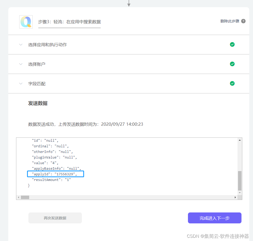
Task: Click the horizontal scrollbar thumb
Action: coord(25,197)
